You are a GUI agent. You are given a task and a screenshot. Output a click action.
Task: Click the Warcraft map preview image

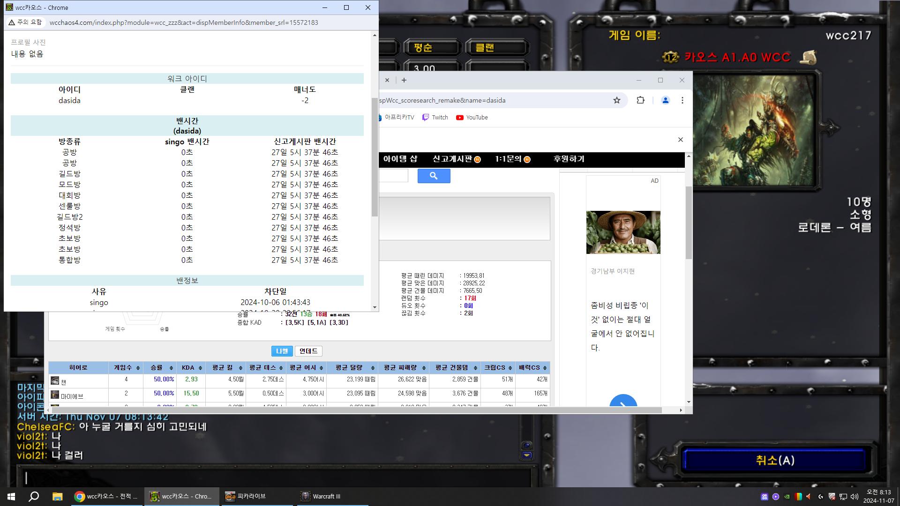coord(755,130)
